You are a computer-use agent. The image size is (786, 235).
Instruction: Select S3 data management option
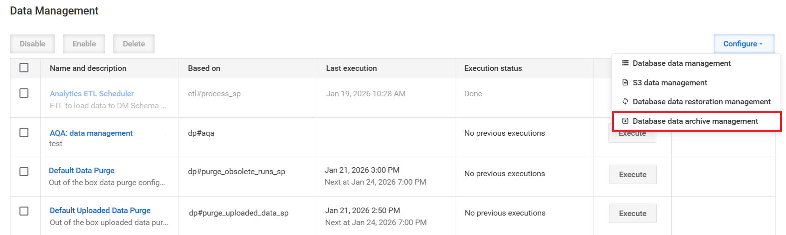pyautogui.click(x=696, y=83)
